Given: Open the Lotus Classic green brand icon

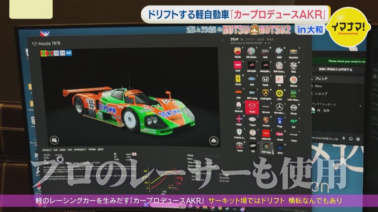Looking at the screenshot, I should pos(293,93).
